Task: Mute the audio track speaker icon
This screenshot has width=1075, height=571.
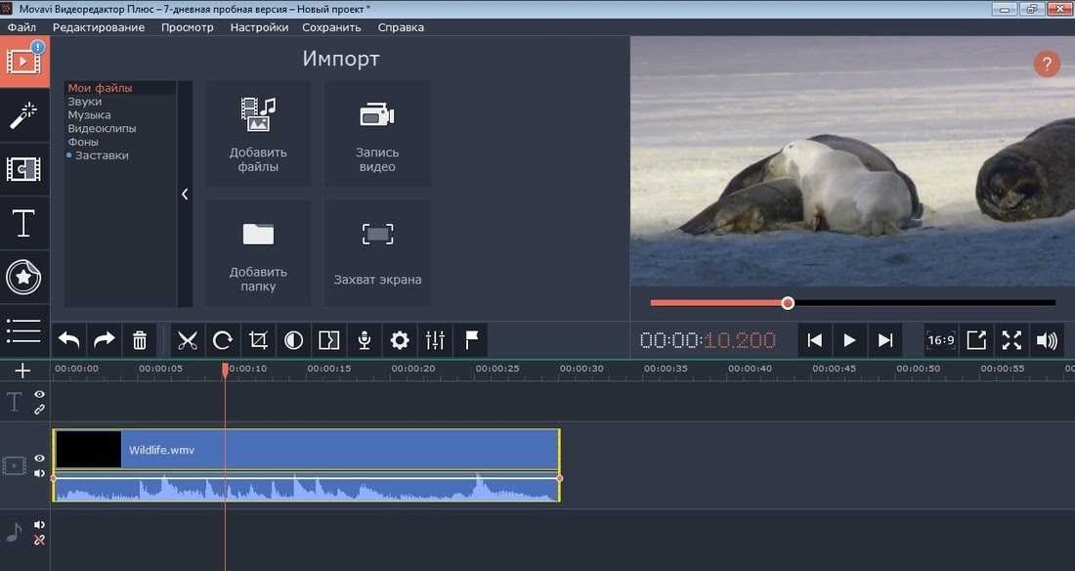Action: [x=40, y=525]
